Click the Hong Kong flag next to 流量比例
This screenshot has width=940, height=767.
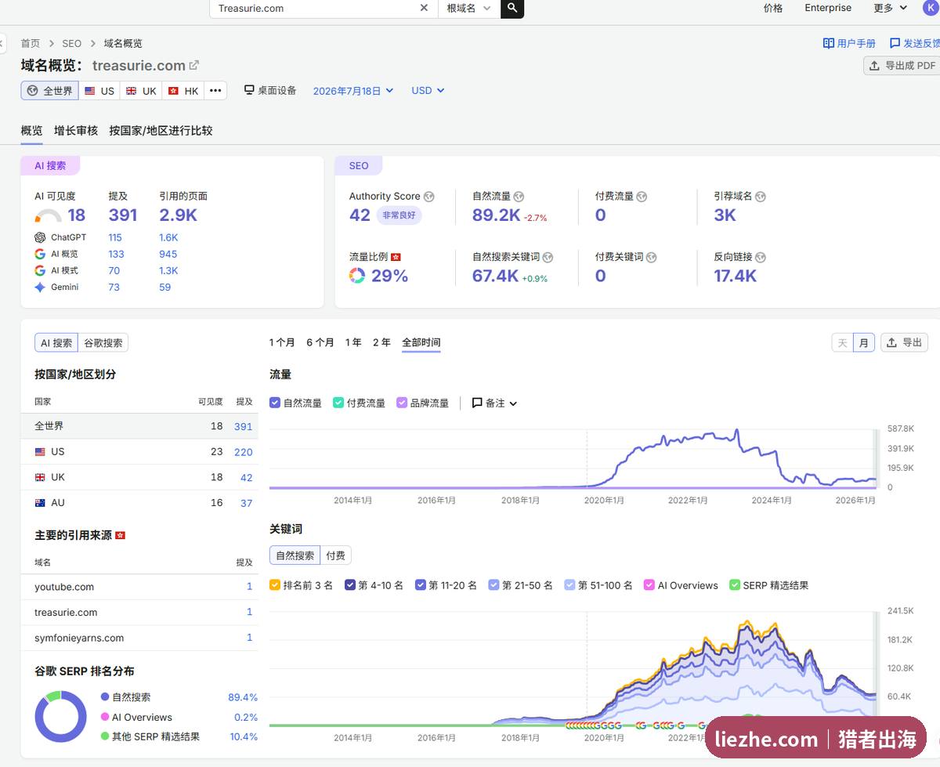point(396,257)
